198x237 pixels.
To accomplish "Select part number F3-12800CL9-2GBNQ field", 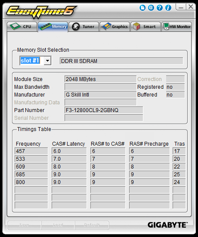I will click(104, 110).
